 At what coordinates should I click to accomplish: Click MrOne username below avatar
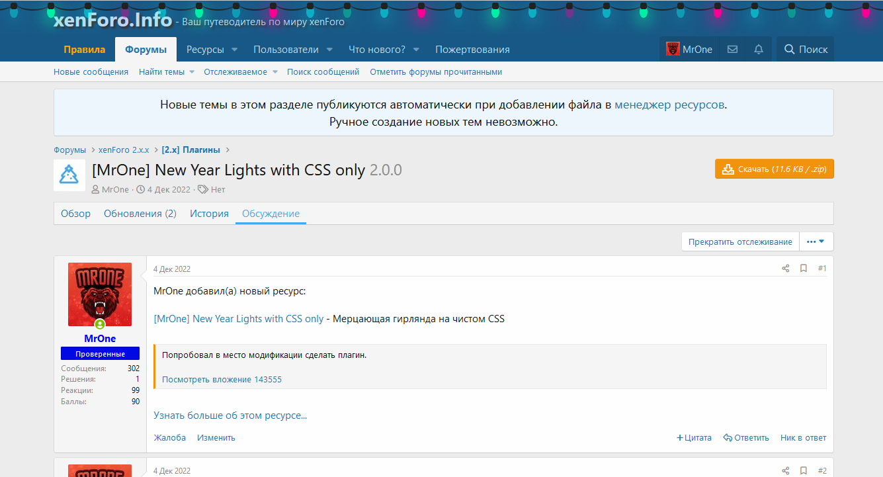point(100,339)
